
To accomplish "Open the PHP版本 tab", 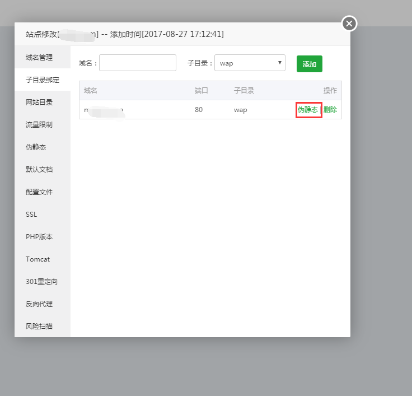I will (43, 236).
